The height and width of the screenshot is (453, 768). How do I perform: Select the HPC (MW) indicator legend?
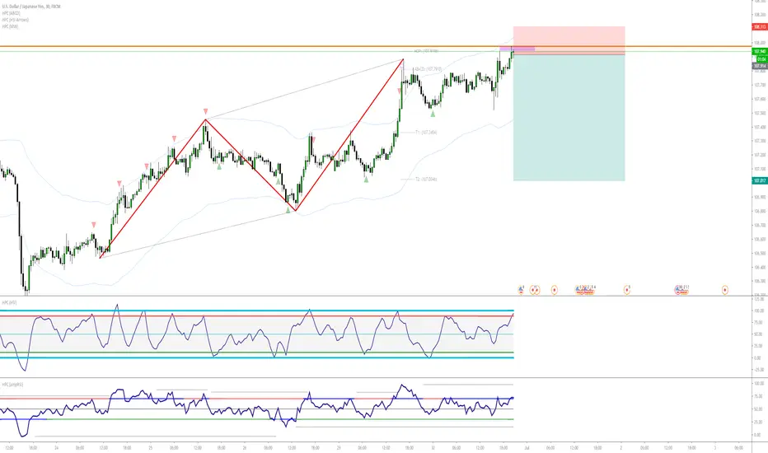[x=10, y=26]
